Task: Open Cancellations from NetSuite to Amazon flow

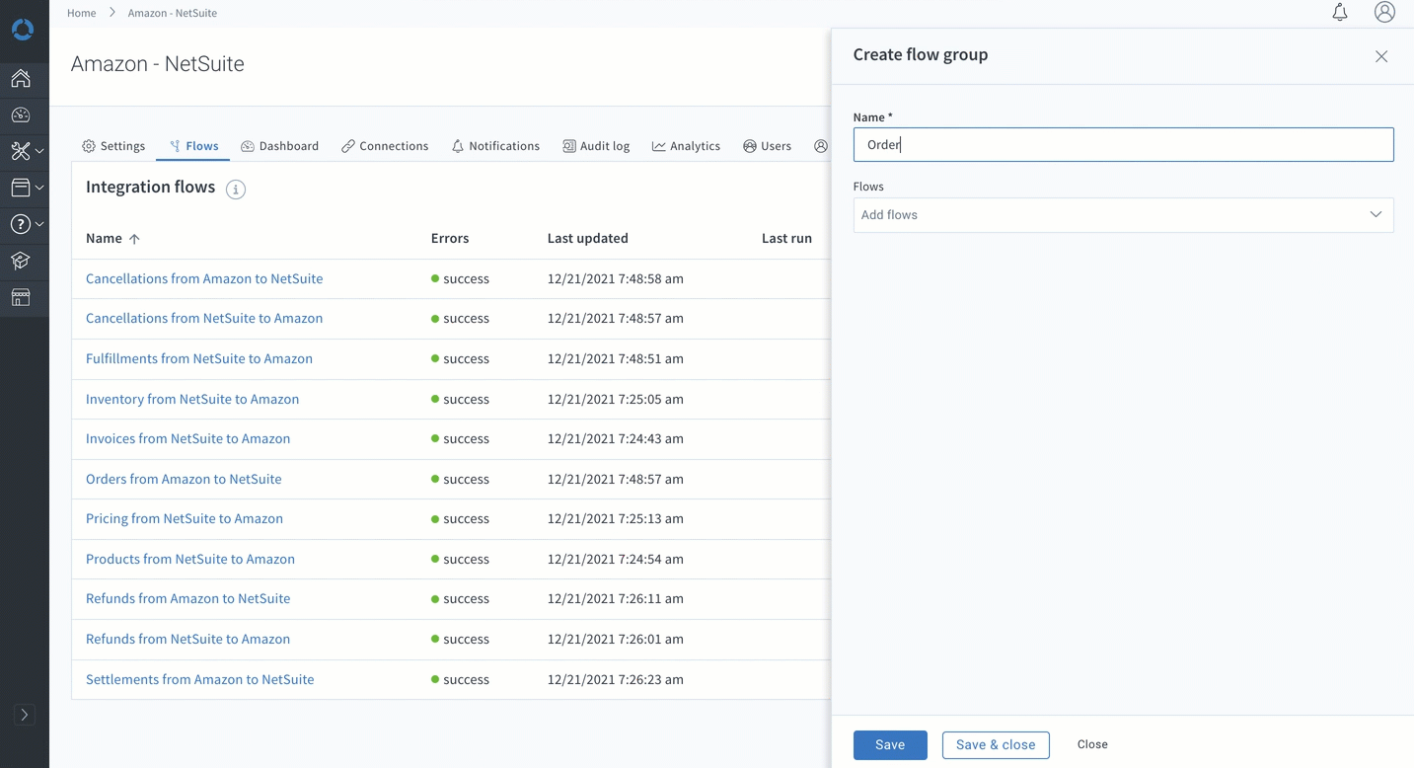Action: [204, 318]
